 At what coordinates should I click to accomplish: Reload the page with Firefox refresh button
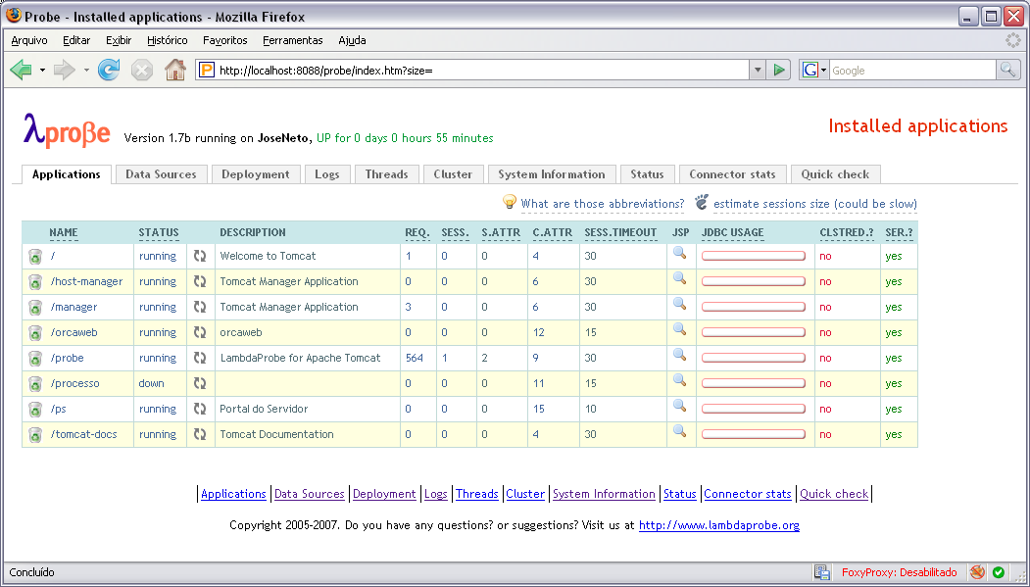click(x=109, y=70)
